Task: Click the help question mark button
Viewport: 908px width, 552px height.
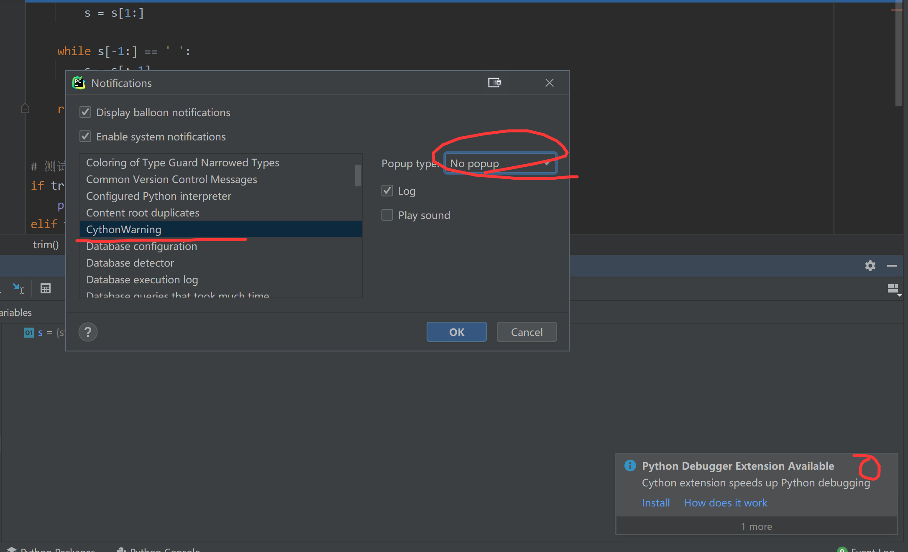Action: click(88, 332)
